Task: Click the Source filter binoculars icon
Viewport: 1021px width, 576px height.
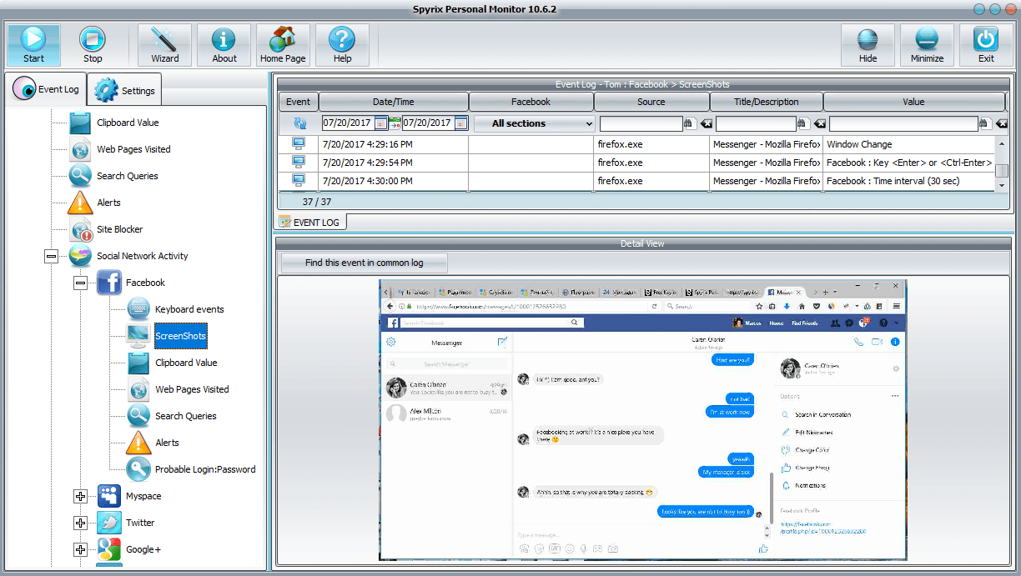Action: [x=689, y=123]
